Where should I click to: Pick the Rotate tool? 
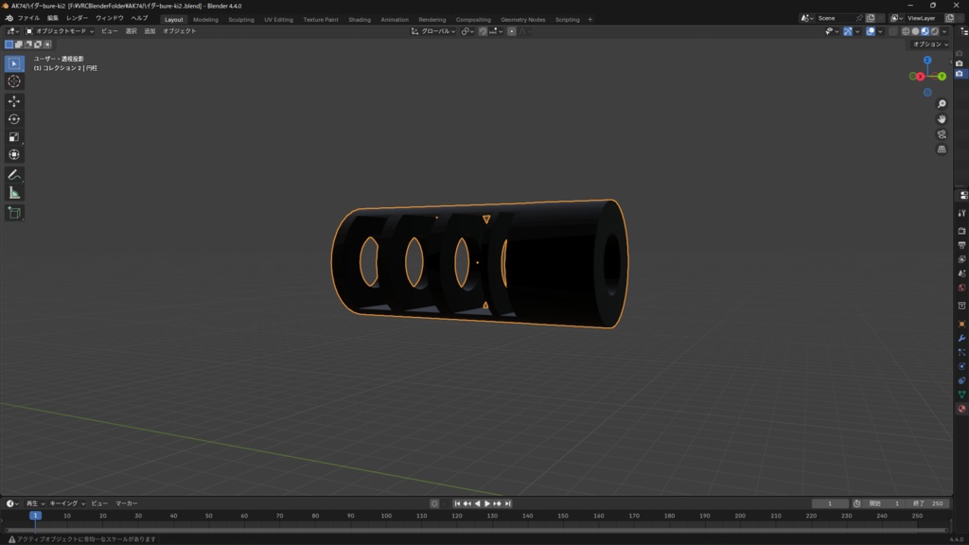pos(14,119)
